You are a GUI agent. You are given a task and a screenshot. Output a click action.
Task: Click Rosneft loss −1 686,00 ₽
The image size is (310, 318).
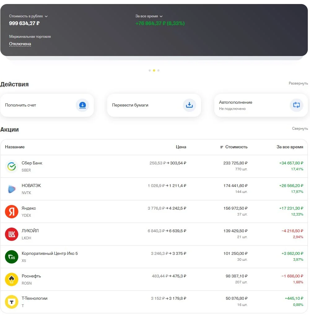[x=292, y=276]
